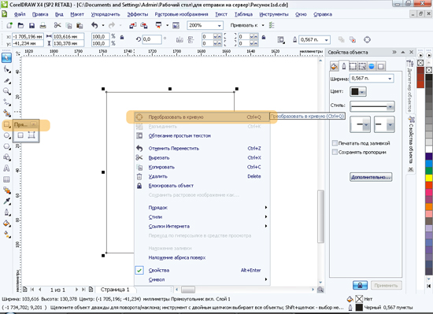Viewport: 433px width, 314px height.
Task: Open the 'Эффекты' menu
Action: [138, 14]
